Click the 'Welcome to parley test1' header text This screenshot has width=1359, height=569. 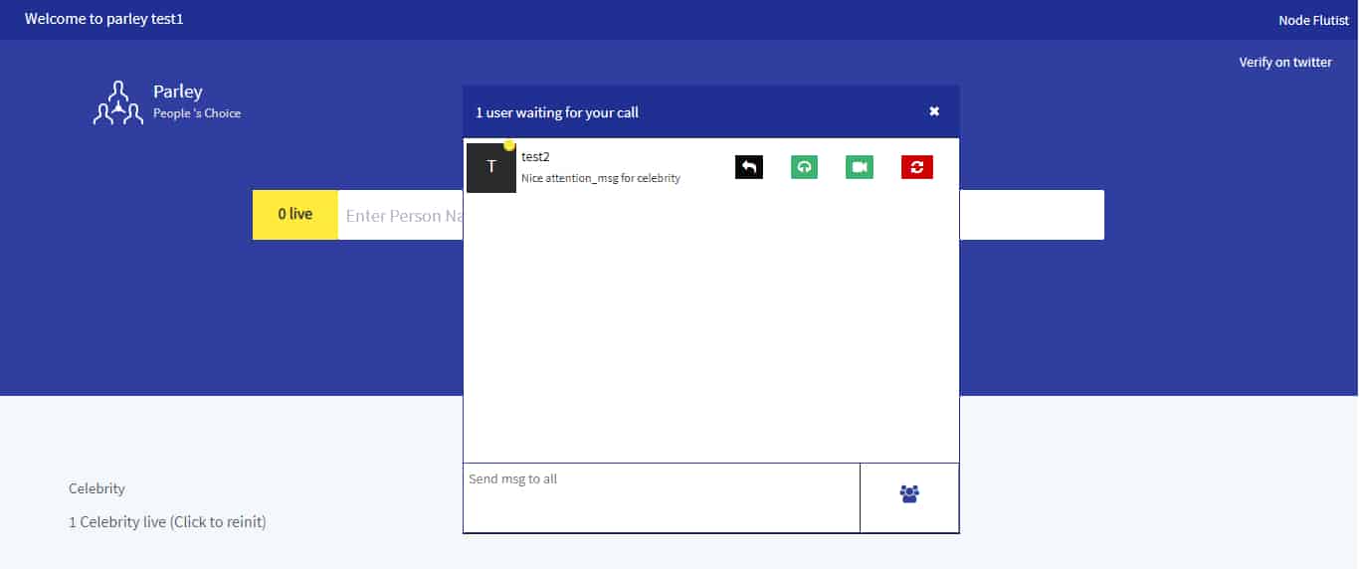104,19
